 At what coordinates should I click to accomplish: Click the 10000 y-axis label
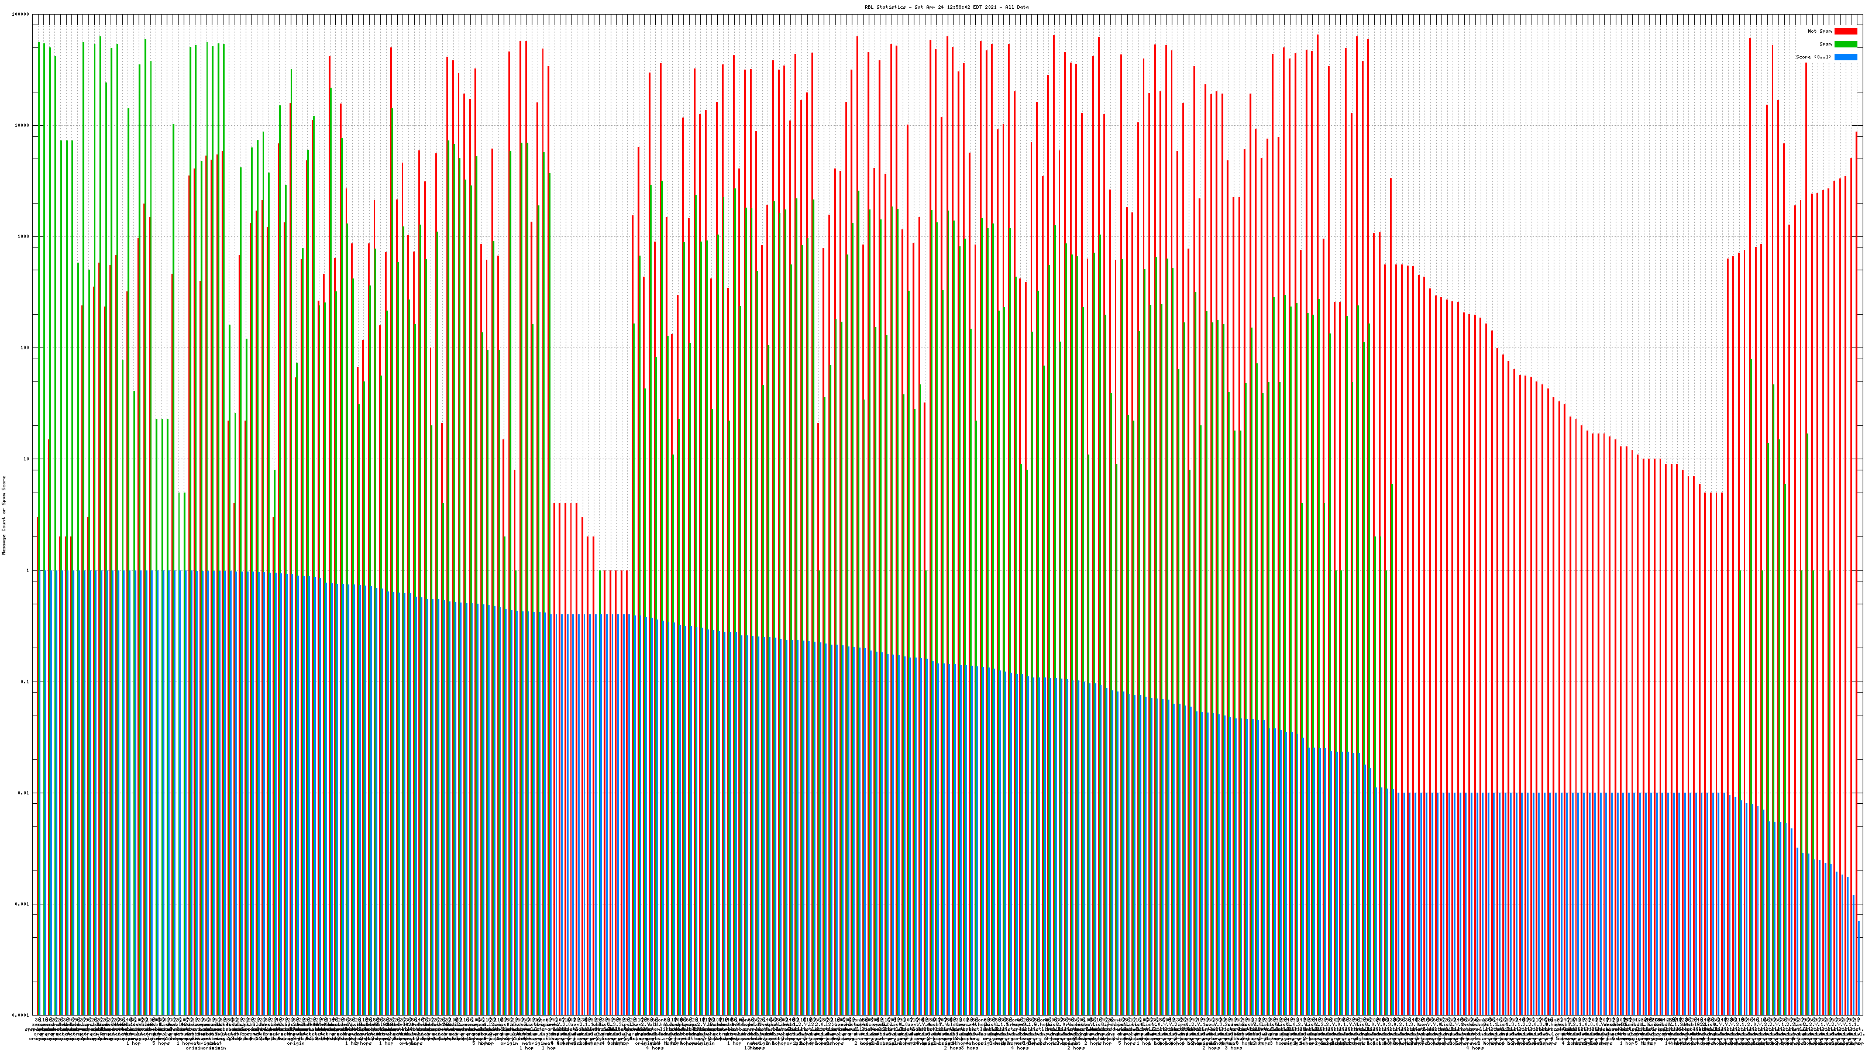tap(23, 126)
